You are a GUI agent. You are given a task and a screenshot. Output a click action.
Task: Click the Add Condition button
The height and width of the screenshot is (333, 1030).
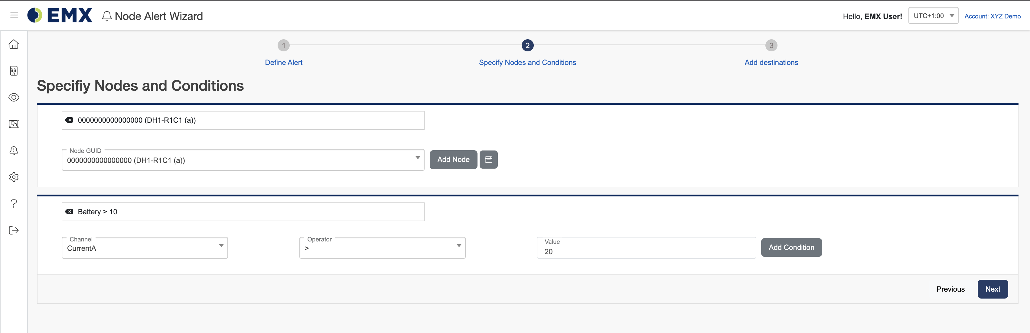(x=791, y=247)
